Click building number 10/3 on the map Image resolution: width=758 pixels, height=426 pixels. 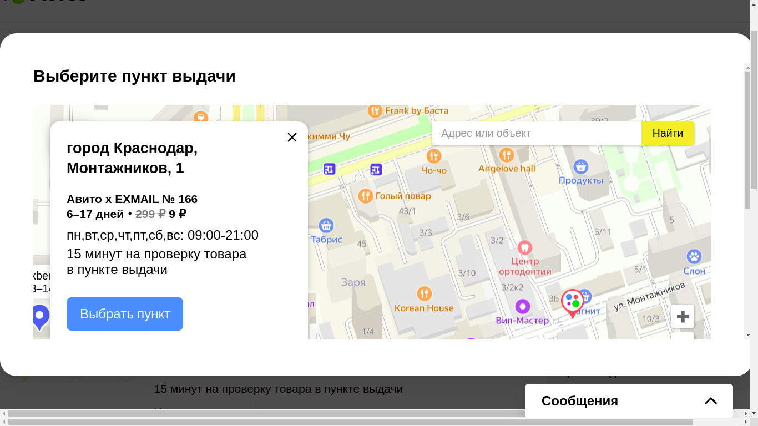coord(651,319)
